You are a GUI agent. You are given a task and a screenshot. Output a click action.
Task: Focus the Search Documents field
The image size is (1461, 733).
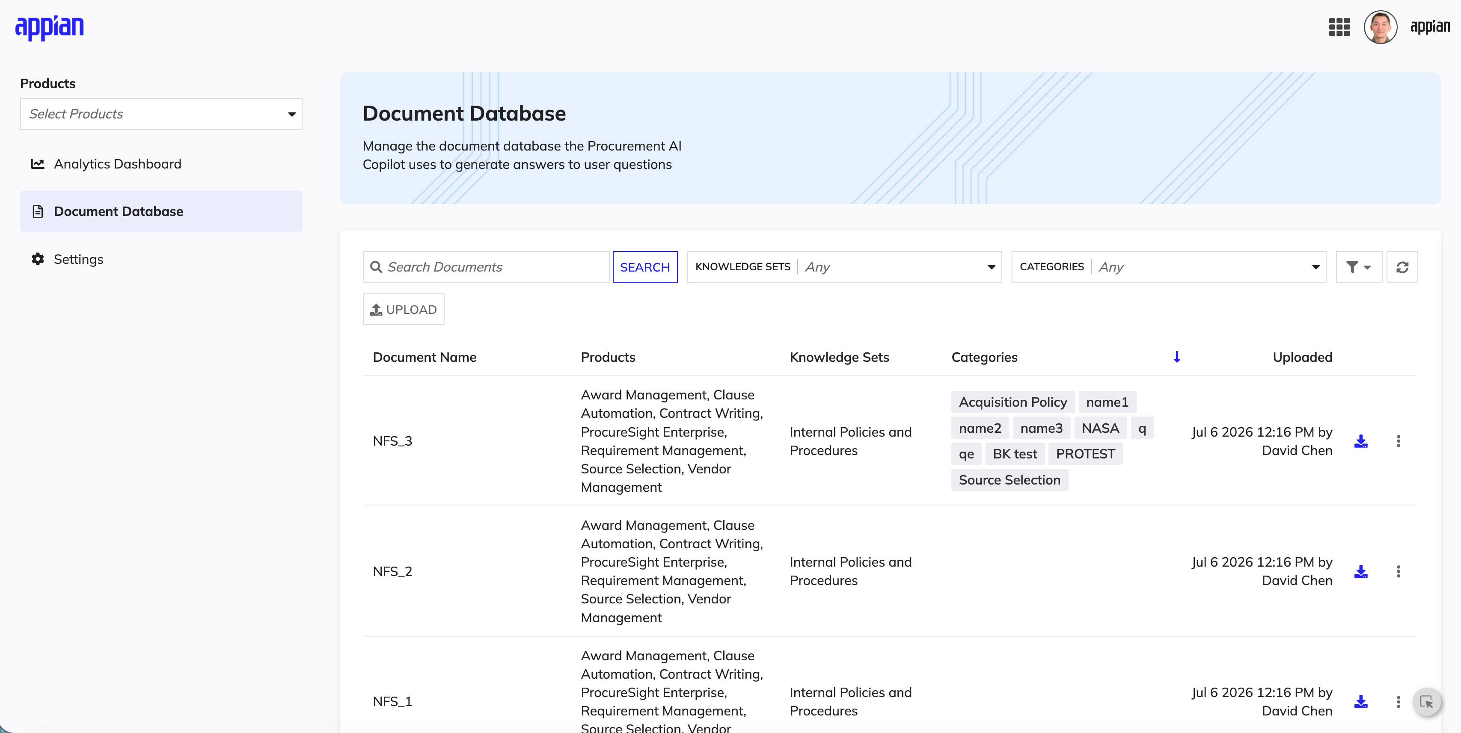point(486,267)
